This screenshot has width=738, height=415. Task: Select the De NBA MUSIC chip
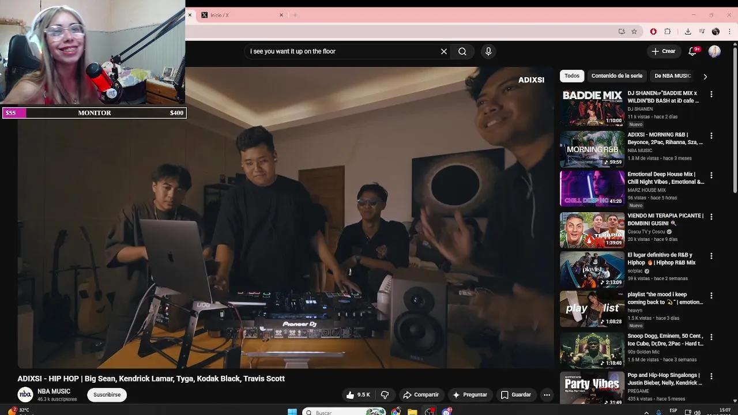pos(672,76)
